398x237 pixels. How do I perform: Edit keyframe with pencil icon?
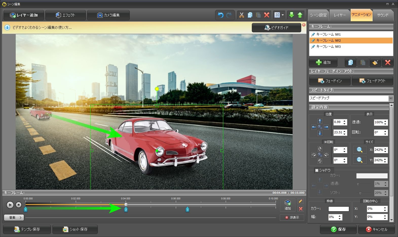pos(300,201)
